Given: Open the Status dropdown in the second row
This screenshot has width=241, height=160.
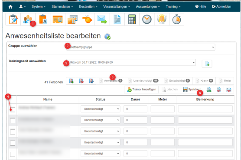Looking at the screenshot, I should (101, 120).
